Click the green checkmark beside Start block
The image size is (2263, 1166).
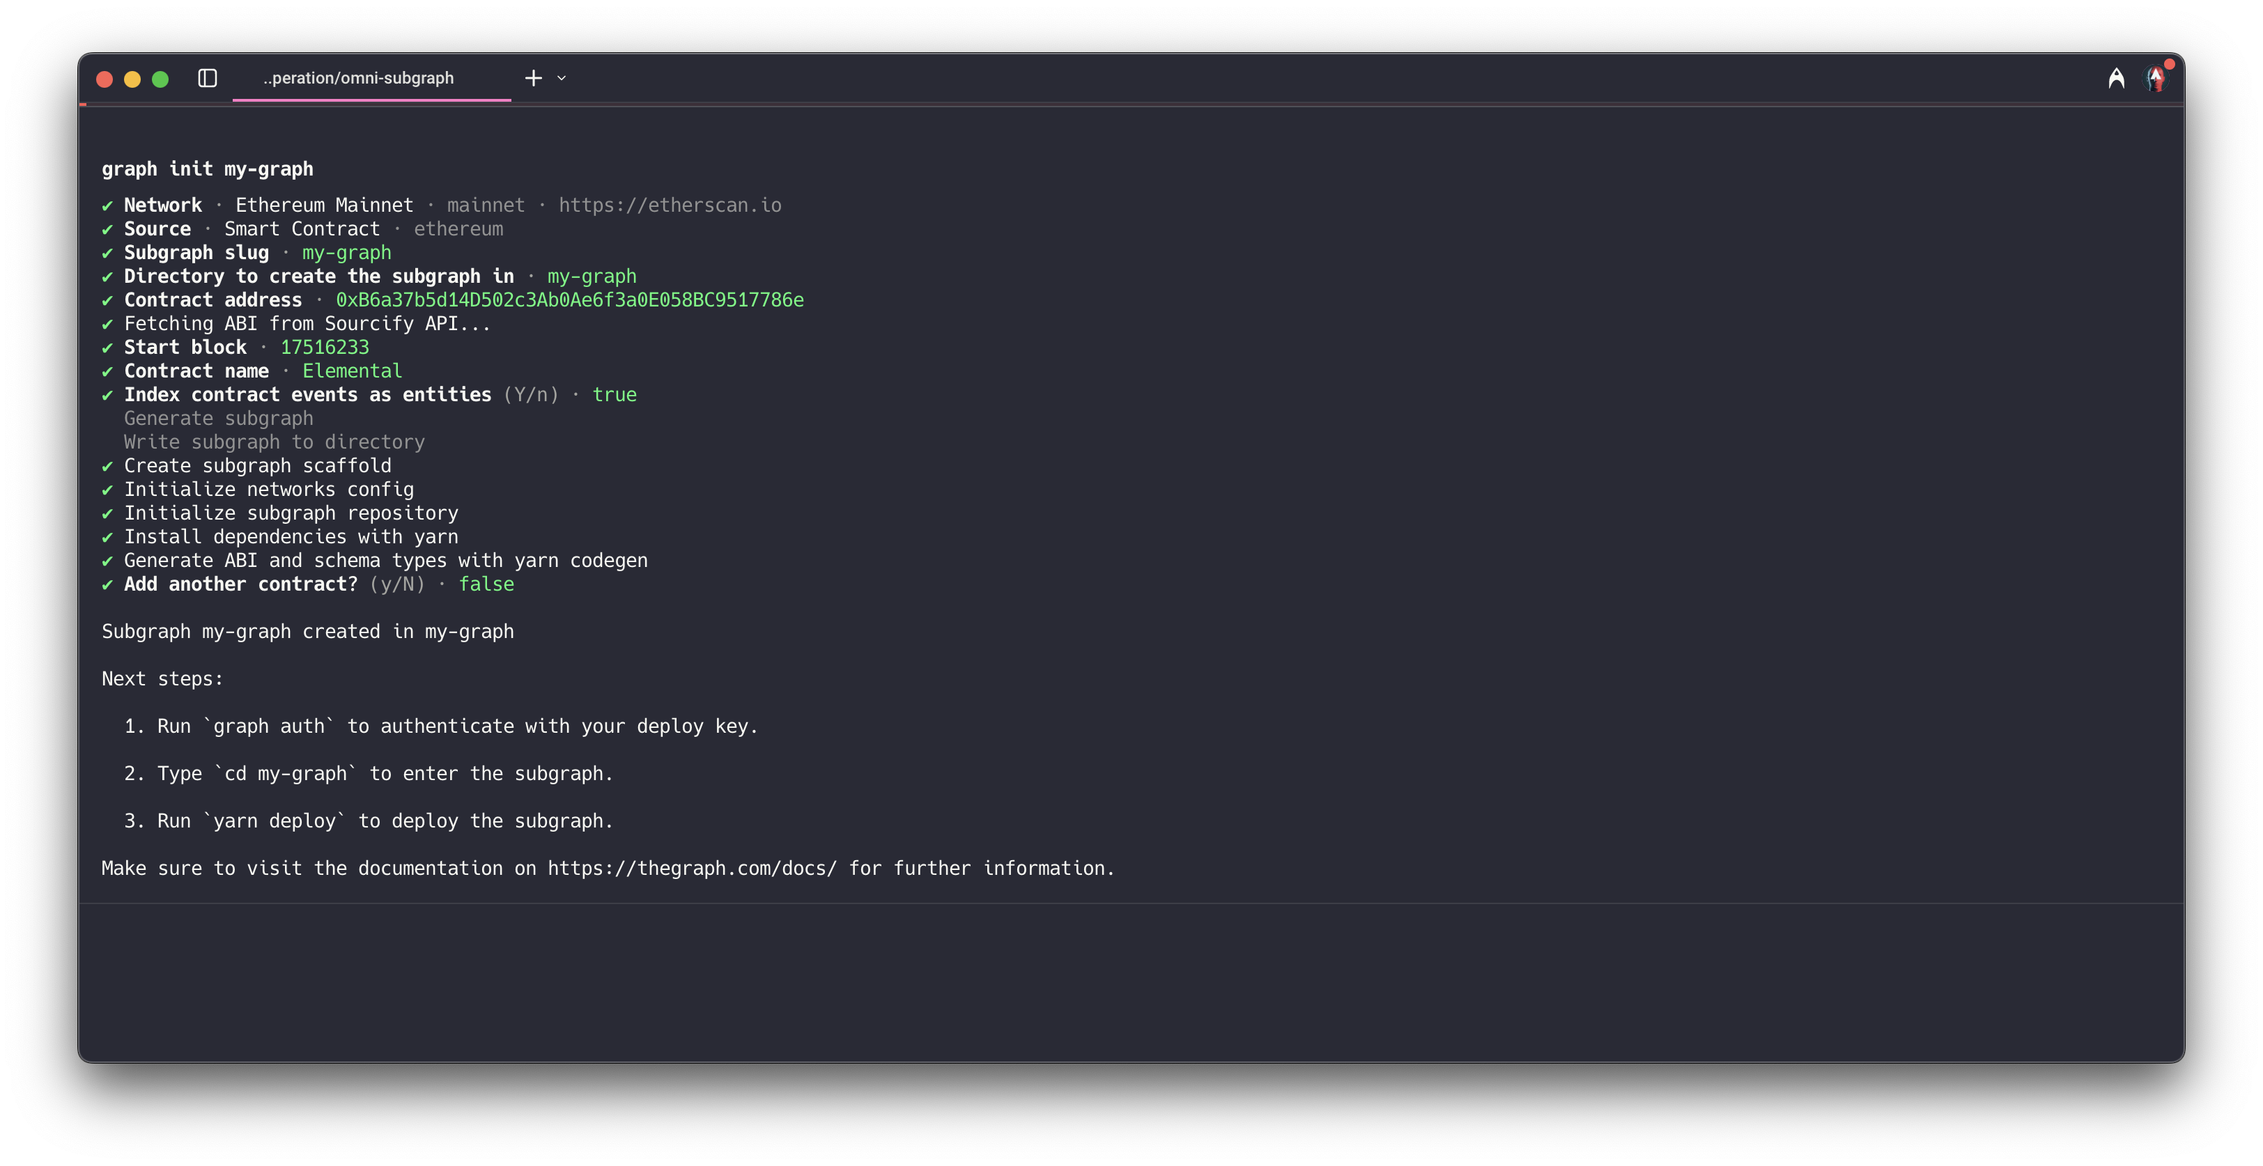107,348
